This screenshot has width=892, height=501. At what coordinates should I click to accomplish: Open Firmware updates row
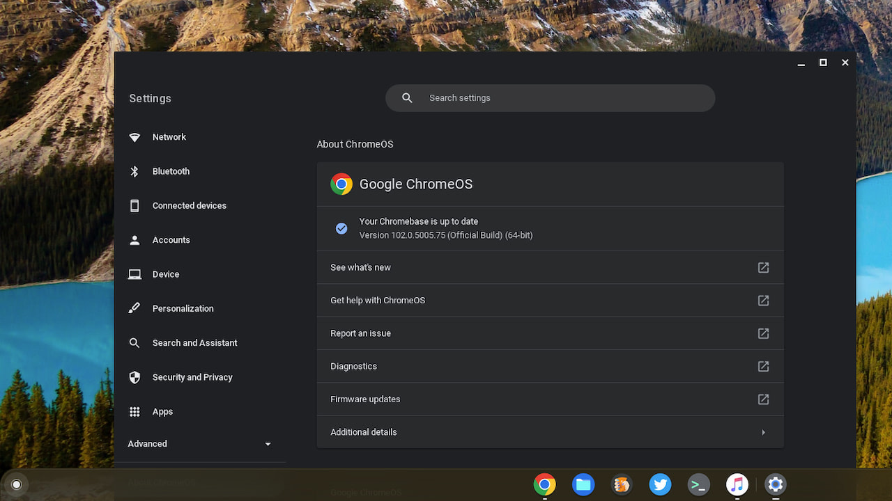tap(550, 399)
